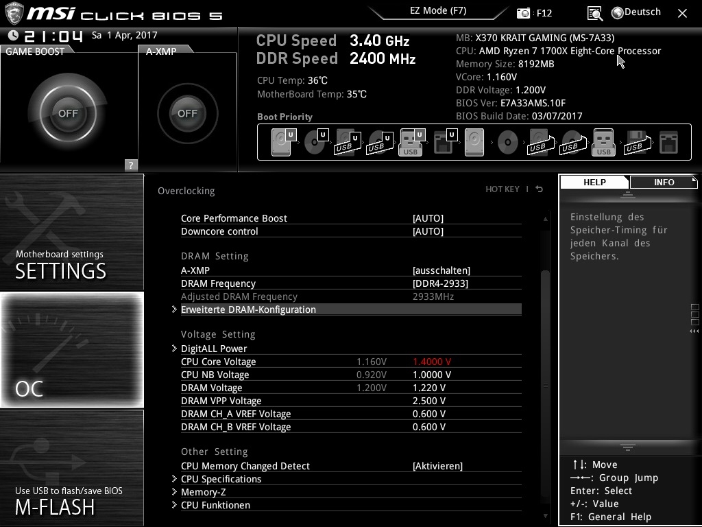Select the UEFI network boot device icon
Image resolution: width=702 pixels, height=527 pixels.
[445, 143]
